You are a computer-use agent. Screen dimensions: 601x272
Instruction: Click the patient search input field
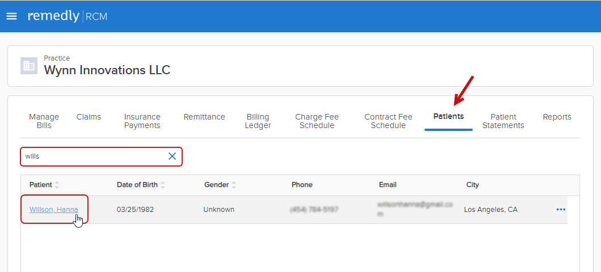(x=94, y=156)
